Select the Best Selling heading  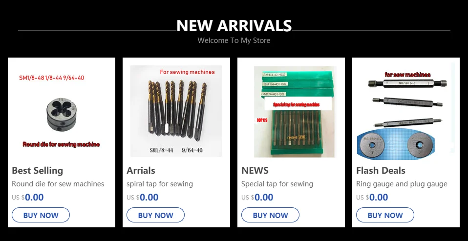click(x=37, y=171)
